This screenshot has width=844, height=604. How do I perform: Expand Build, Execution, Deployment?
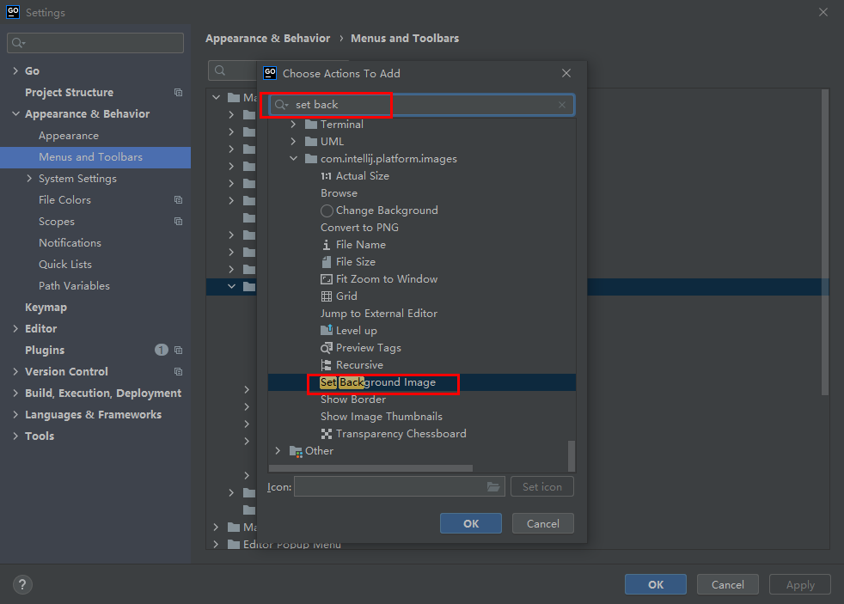click(x=15, y=394)
